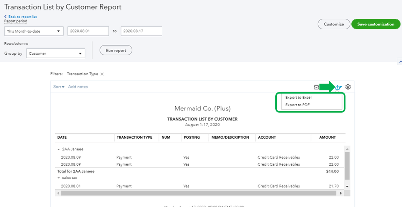Screen dimensions: 402x207
Task: Select Export to PDF
Action: [x=297, y=105]
